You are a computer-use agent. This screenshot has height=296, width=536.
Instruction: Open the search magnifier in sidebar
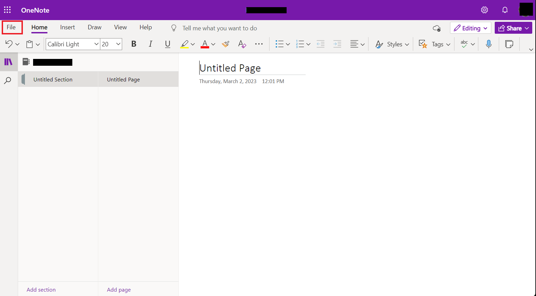pos(8,80)
